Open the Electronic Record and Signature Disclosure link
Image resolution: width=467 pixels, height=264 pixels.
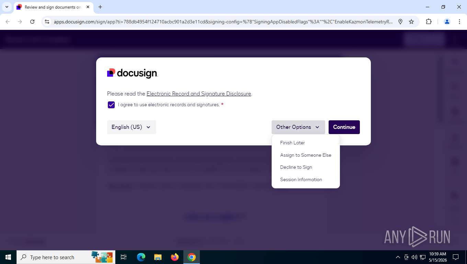click(199, 93)
